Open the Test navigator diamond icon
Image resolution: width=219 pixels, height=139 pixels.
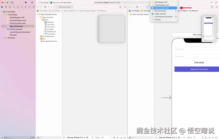coord(22,7)
